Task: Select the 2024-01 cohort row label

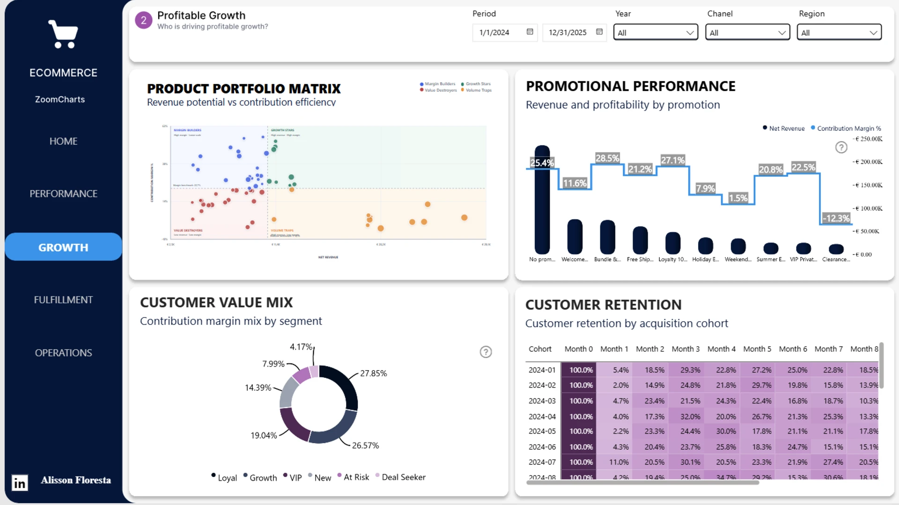Action: pos(542,370)
